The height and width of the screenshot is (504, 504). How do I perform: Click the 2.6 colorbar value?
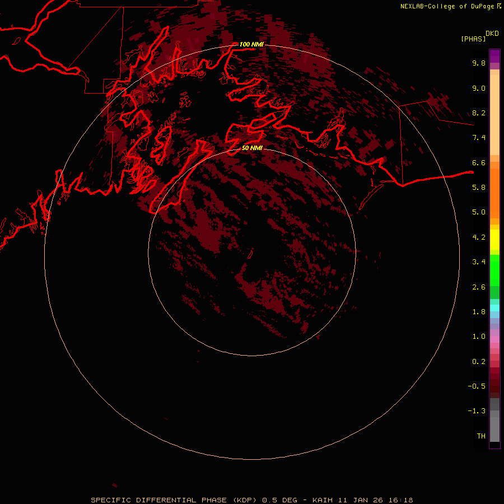point(479,287)
